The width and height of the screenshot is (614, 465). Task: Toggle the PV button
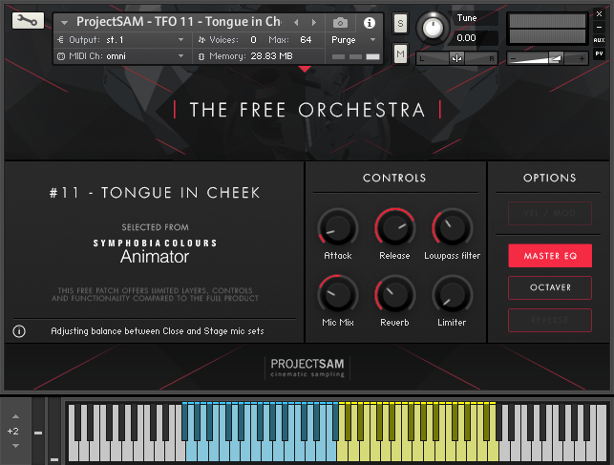click(599, 53)
